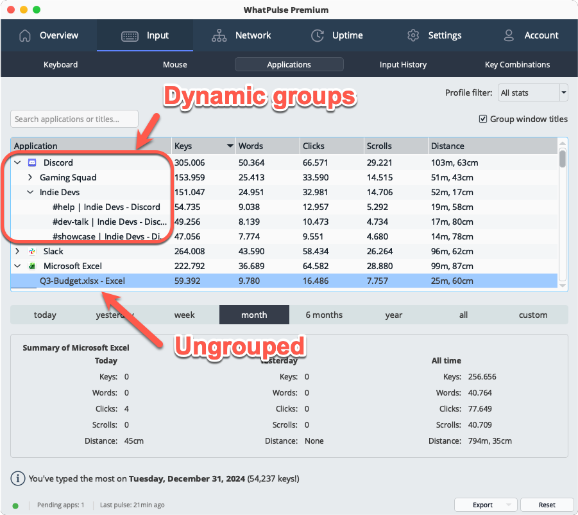Expand the Slack application row
The image size is (578, 515).
pos(17,251)
